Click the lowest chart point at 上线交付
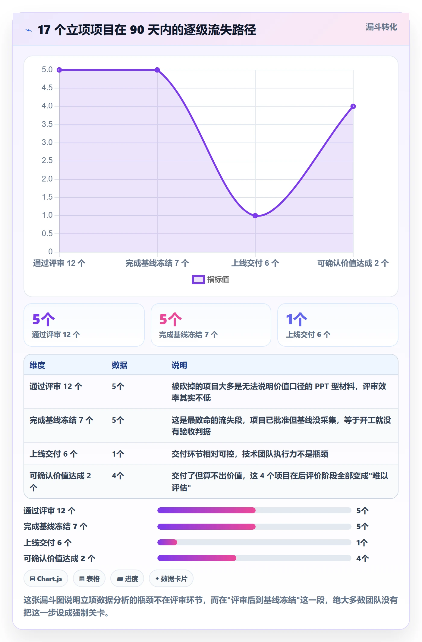422x642 pixels. click(x=255, y=216)
